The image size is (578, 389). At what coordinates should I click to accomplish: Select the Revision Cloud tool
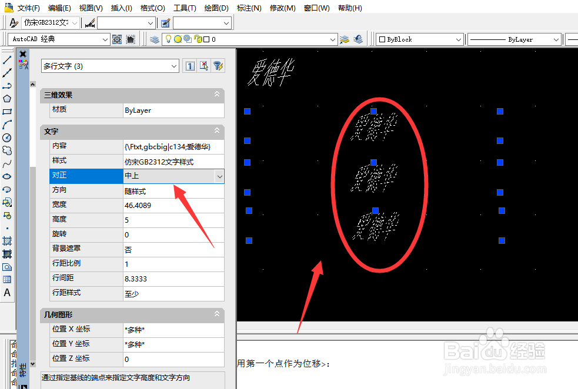click(7, 150)
